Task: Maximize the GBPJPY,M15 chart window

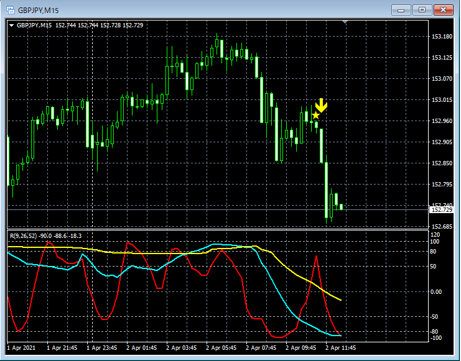Action: tap(422, 11)
